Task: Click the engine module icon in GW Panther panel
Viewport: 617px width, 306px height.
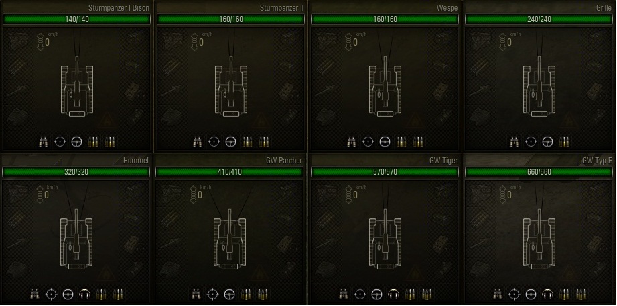Action: pos(169,193)
